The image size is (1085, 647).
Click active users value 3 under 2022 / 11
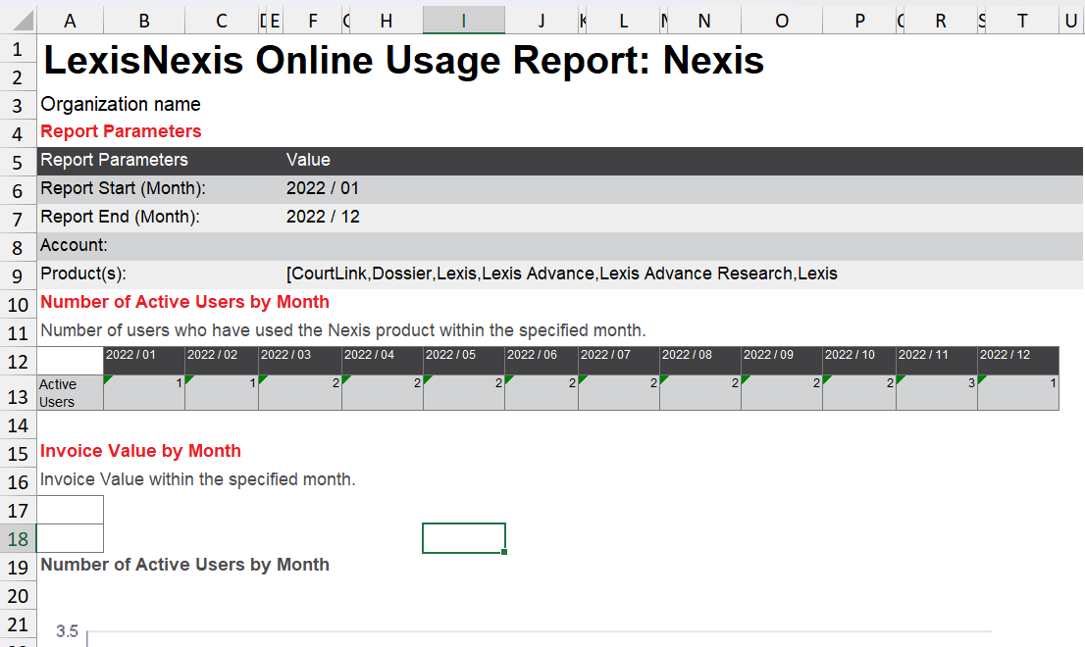tap(937, 393)
